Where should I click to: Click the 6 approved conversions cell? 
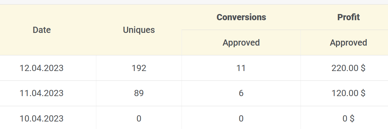point(241,93)
